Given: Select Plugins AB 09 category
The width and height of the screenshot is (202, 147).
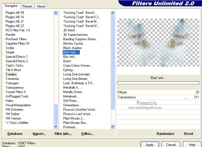Looking at the screenshot, I should 15,13.
